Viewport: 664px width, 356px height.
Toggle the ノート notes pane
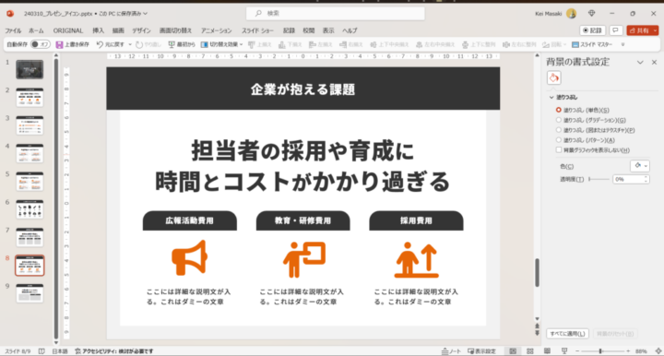point(451,351)
